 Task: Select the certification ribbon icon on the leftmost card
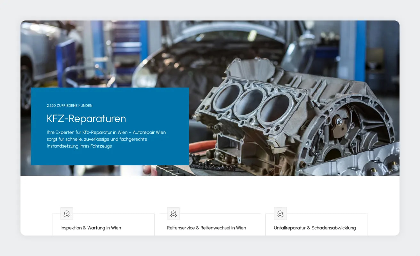pyautogui.click(x=67, y=213)
